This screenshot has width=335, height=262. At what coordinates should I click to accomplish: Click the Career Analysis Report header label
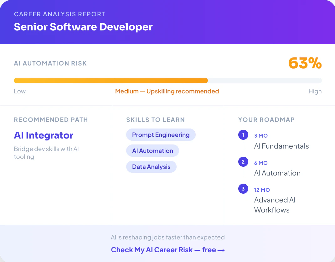click(x=59, y=14)
